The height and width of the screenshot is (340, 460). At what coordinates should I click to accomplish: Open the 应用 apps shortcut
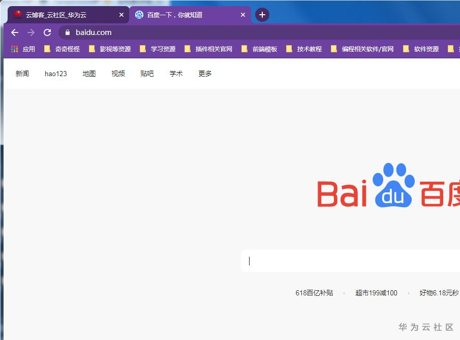[23, 49]
